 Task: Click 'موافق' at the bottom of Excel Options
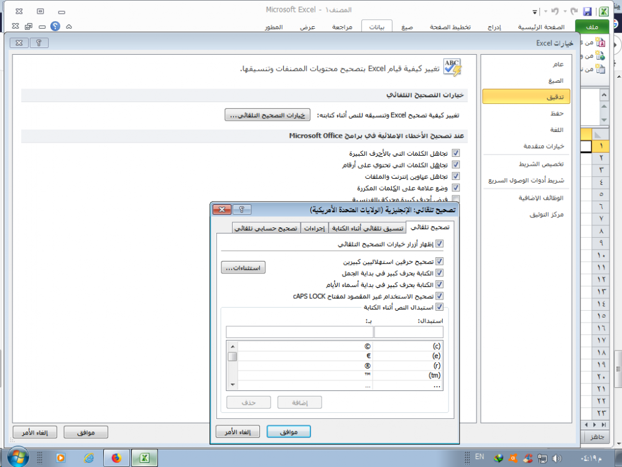(86, 432)
